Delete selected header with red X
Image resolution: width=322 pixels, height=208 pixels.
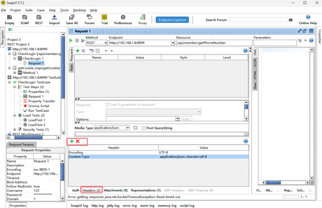(x=78, y=141)
